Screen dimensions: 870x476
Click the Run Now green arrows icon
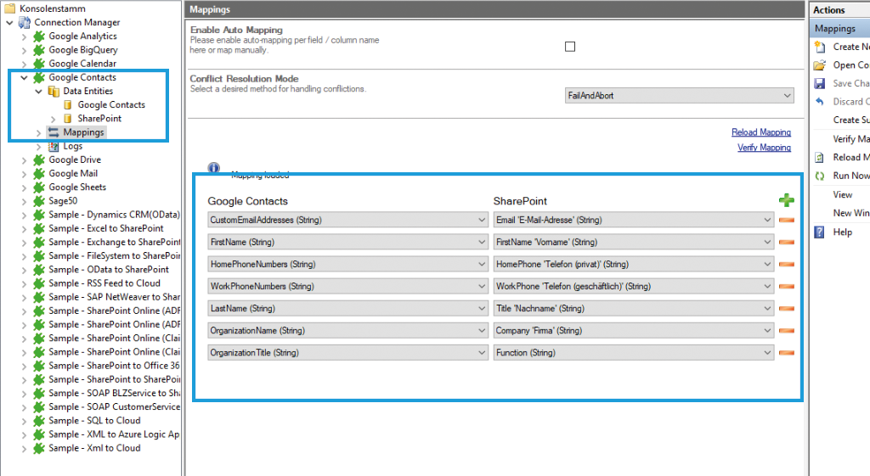(820, 176)
